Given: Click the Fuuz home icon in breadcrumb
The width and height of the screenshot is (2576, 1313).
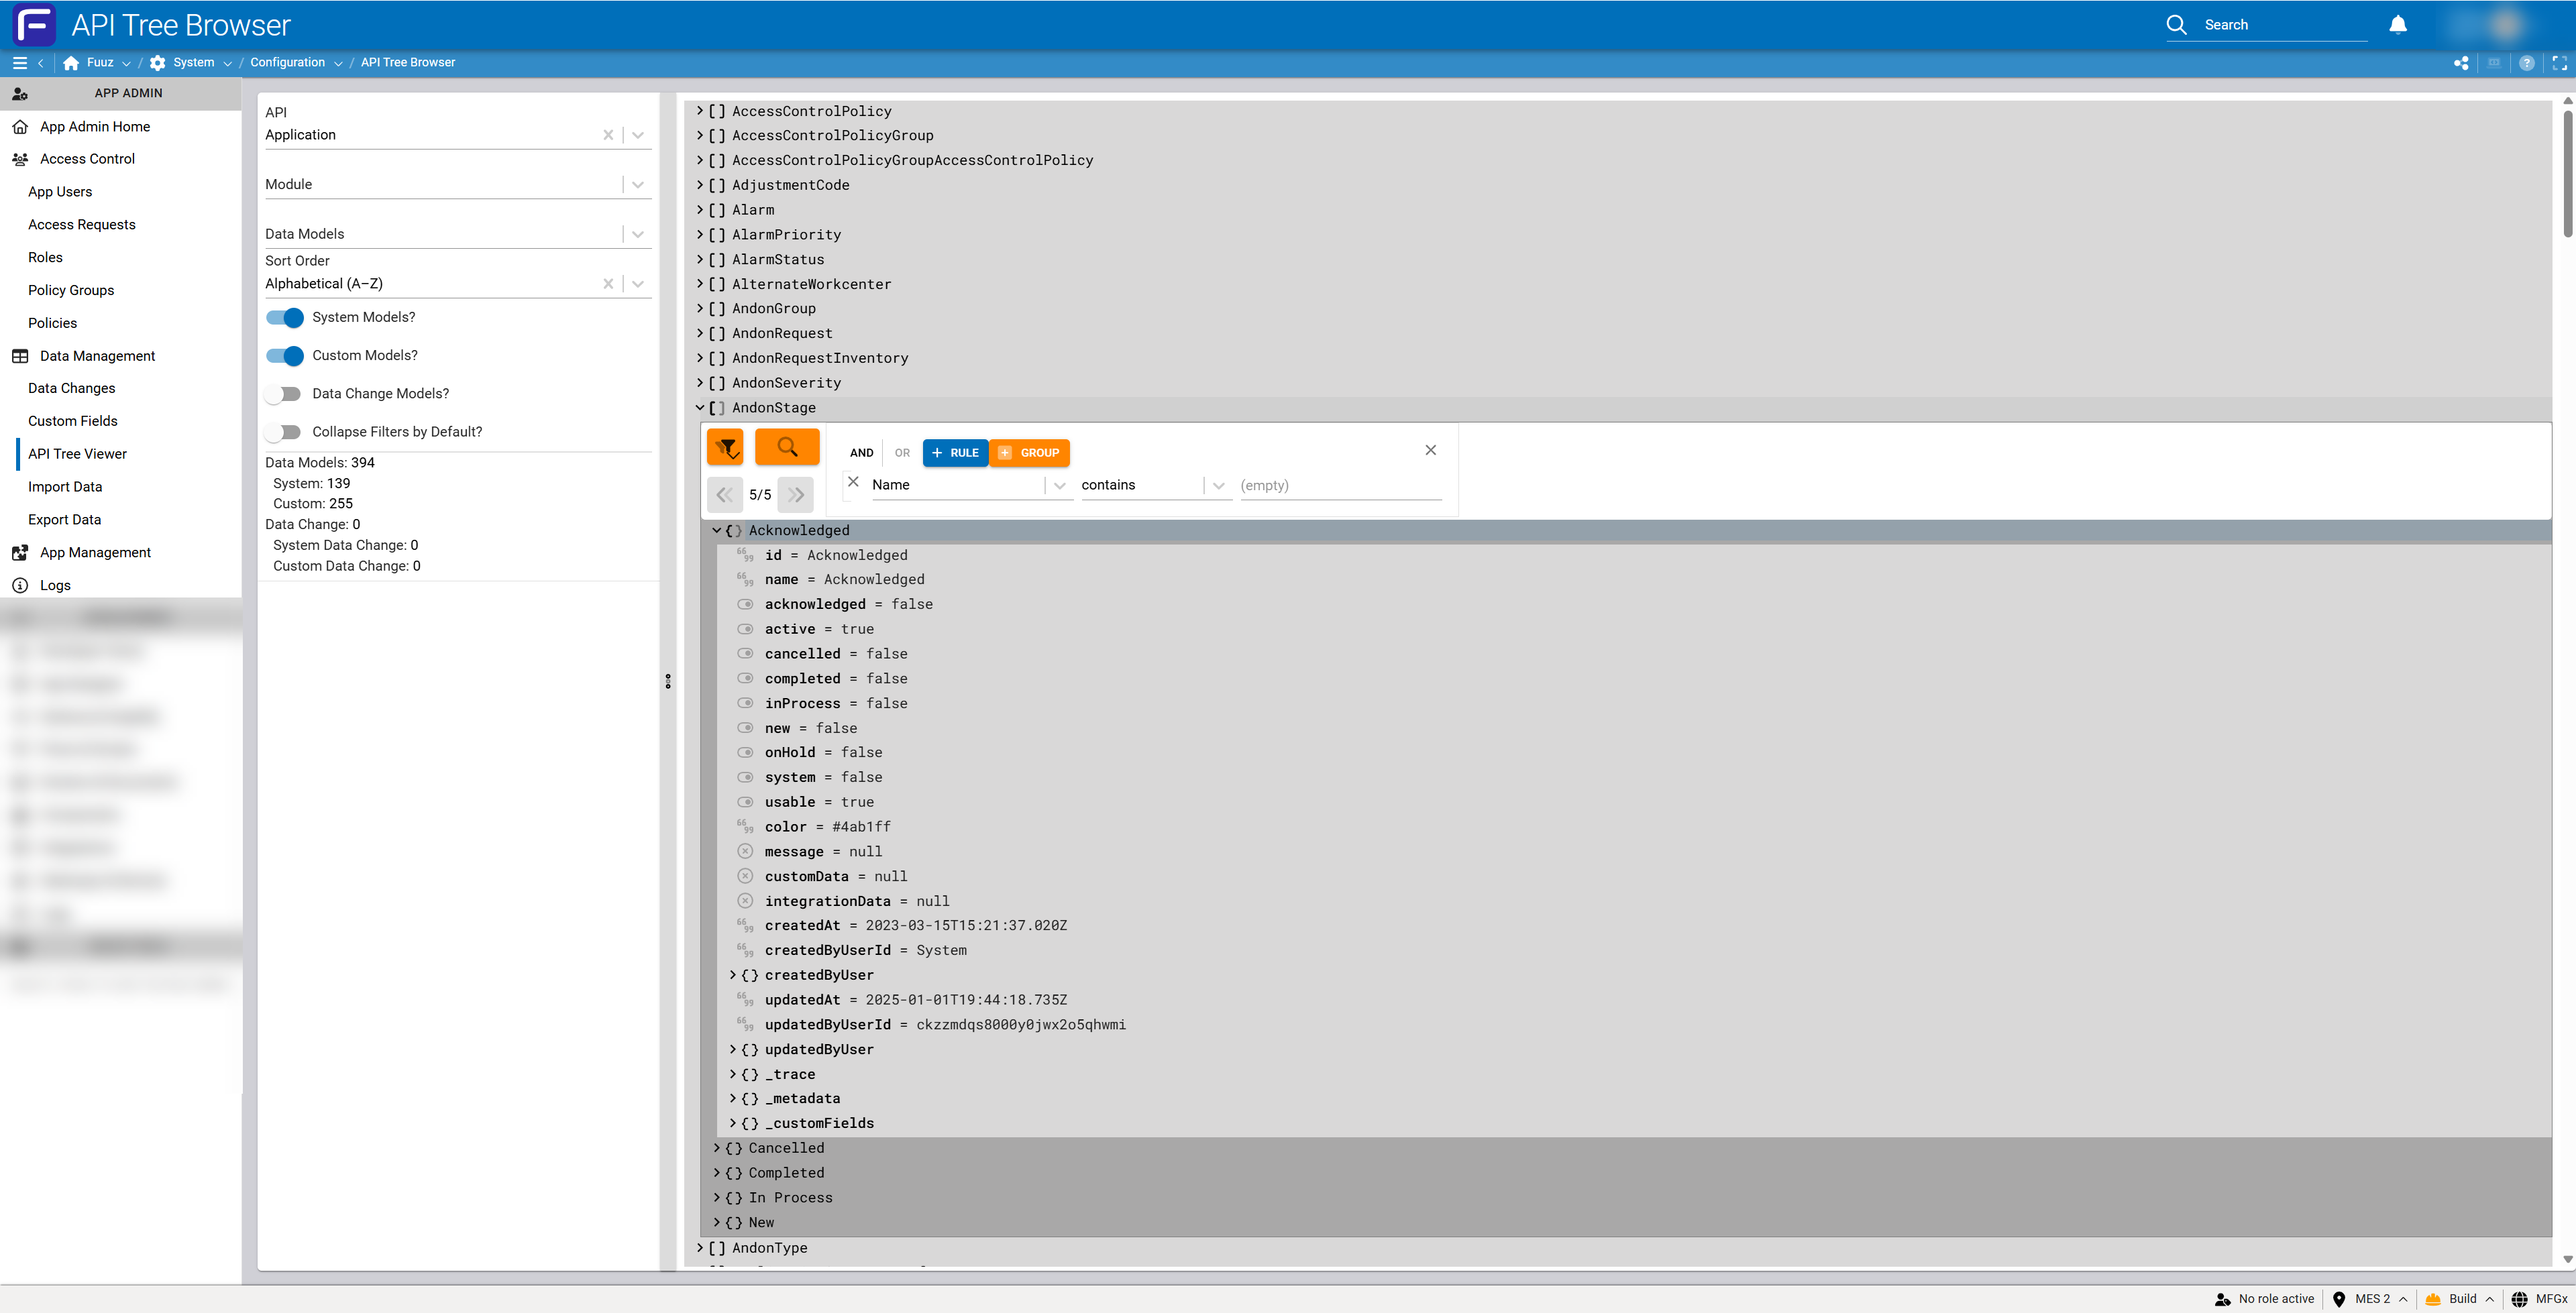Looking at the screenshot, I should [x=71, y=63].
